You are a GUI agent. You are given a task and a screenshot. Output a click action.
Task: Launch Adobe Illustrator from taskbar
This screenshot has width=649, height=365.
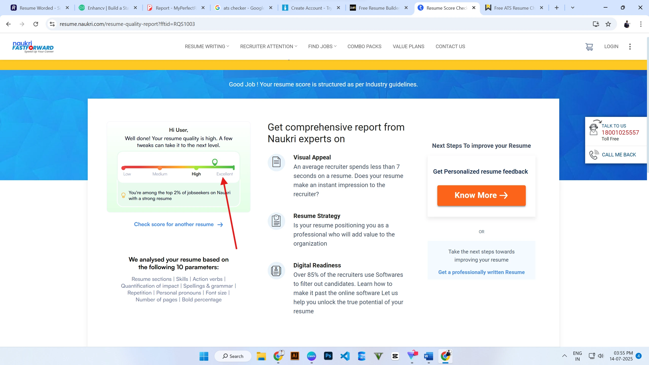point(295,356)
